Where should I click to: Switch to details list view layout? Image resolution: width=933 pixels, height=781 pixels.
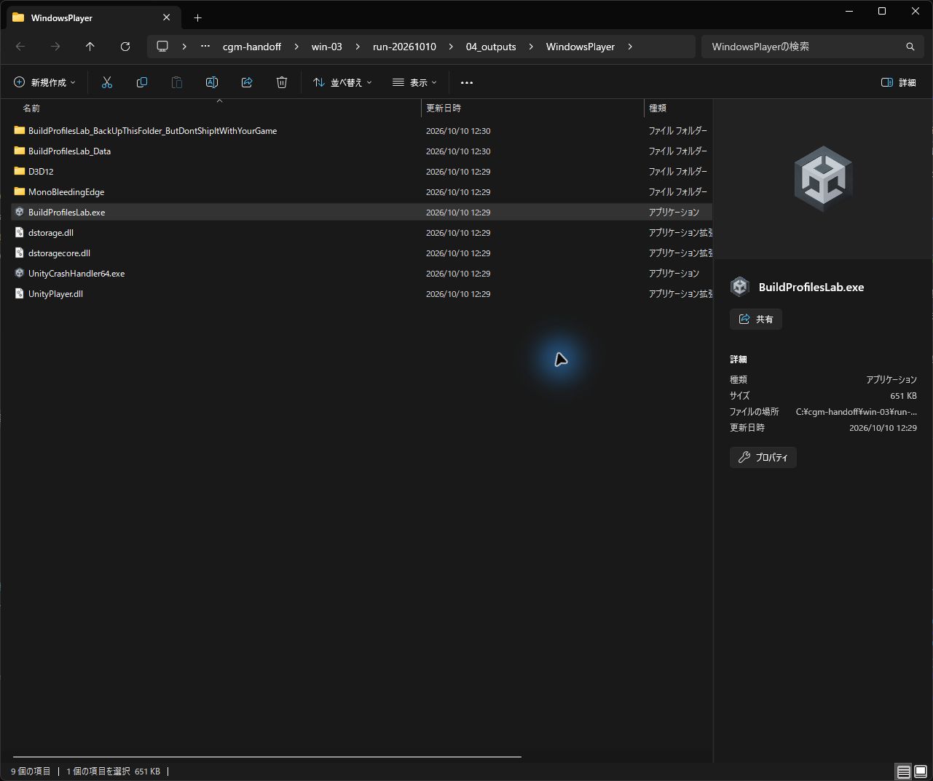[x=903, y=772]
